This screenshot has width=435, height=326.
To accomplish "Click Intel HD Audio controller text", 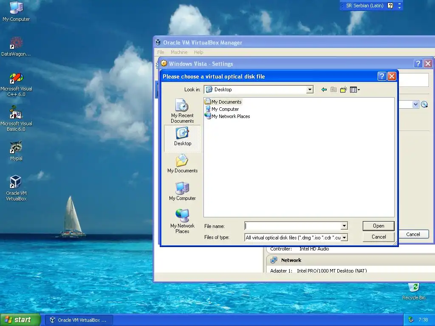I will pyautogui.click(x=314, y=249).
